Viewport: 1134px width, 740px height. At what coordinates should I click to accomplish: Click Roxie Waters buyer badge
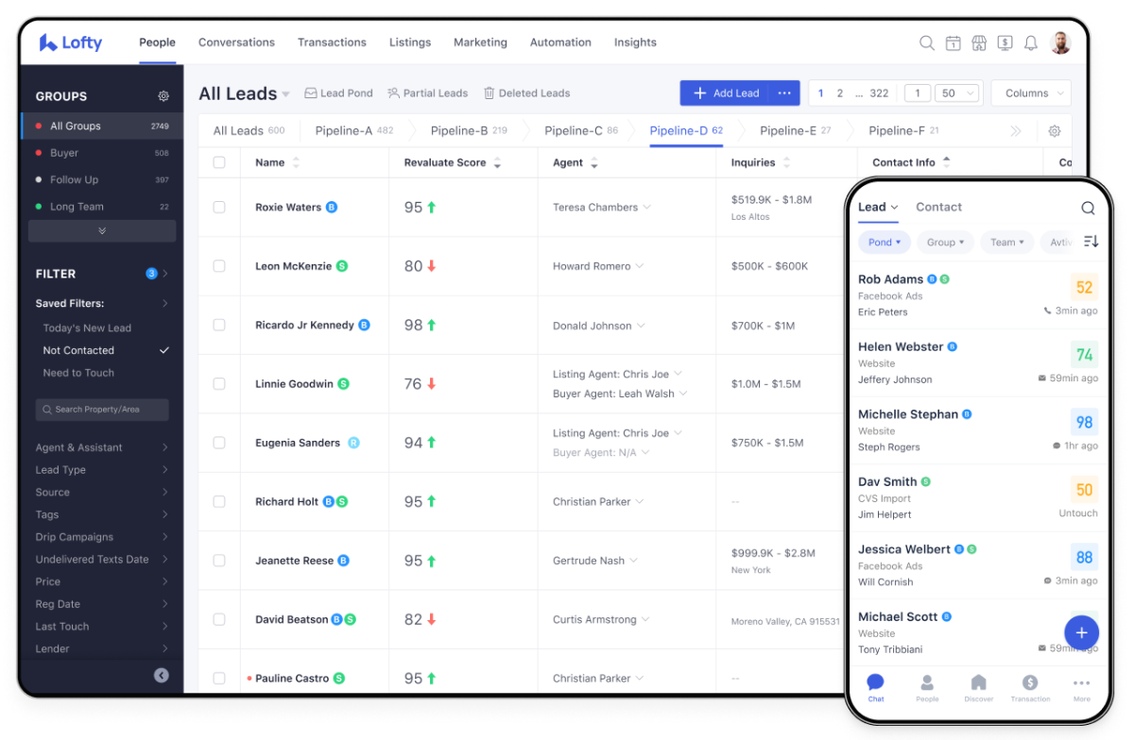point(332,207)
